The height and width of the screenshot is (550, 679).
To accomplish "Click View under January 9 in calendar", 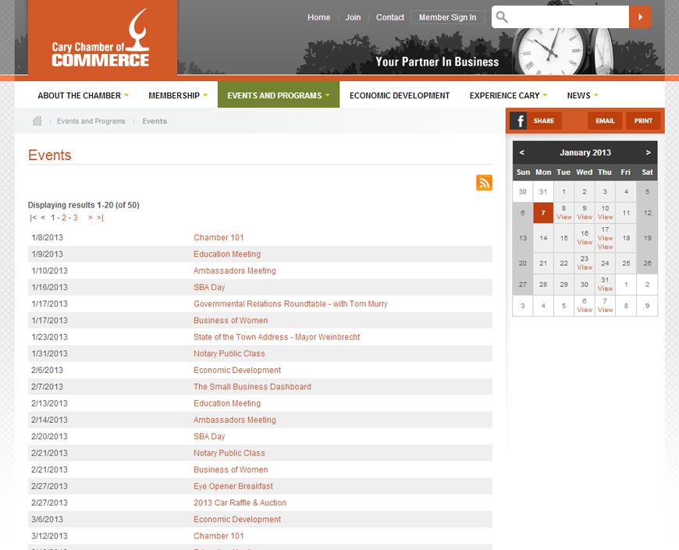I will (585, 217).
